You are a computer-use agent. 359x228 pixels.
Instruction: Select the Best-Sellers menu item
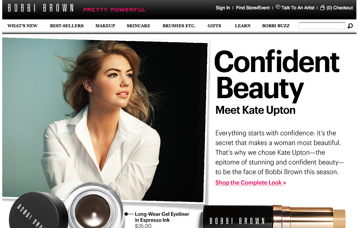pos(67,26)
